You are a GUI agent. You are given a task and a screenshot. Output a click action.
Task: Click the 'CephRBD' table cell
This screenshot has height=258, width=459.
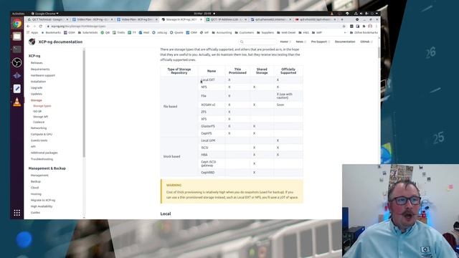212,173
